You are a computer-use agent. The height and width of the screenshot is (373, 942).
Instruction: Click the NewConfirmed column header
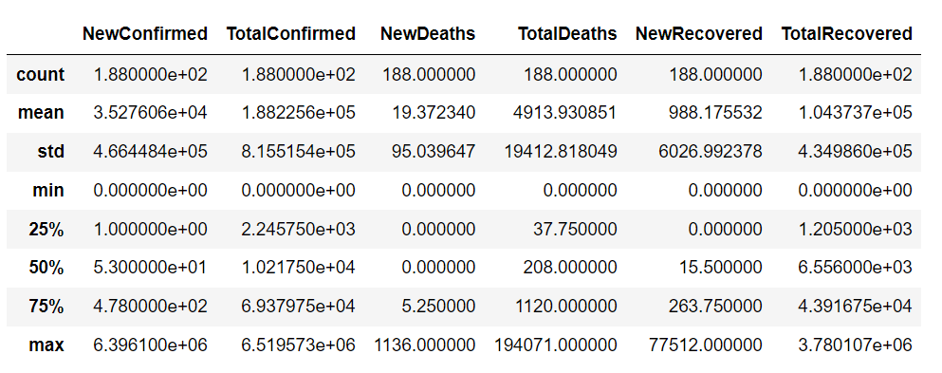click(145, 33)
